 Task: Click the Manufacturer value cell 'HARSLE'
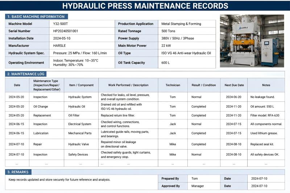coord(82,46)
